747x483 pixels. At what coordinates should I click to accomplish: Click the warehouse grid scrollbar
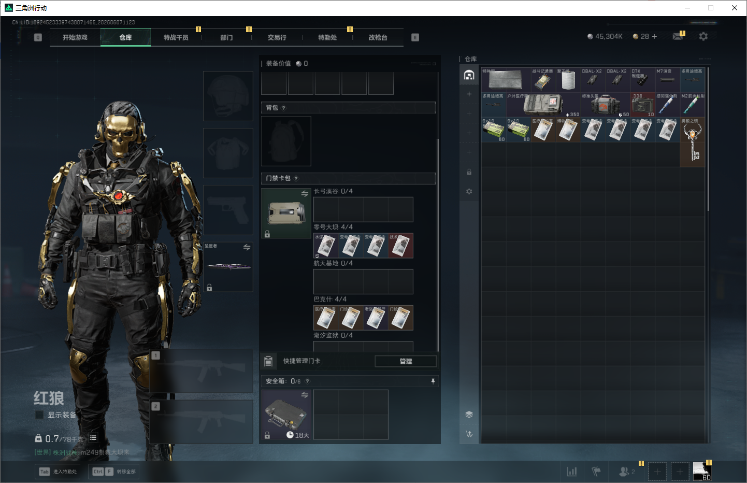(x=708, y=139)
